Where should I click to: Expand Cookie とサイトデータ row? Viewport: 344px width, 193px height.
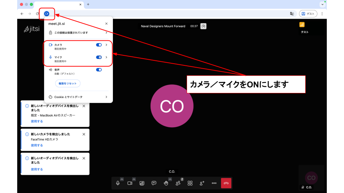click(x=106, y=97)
